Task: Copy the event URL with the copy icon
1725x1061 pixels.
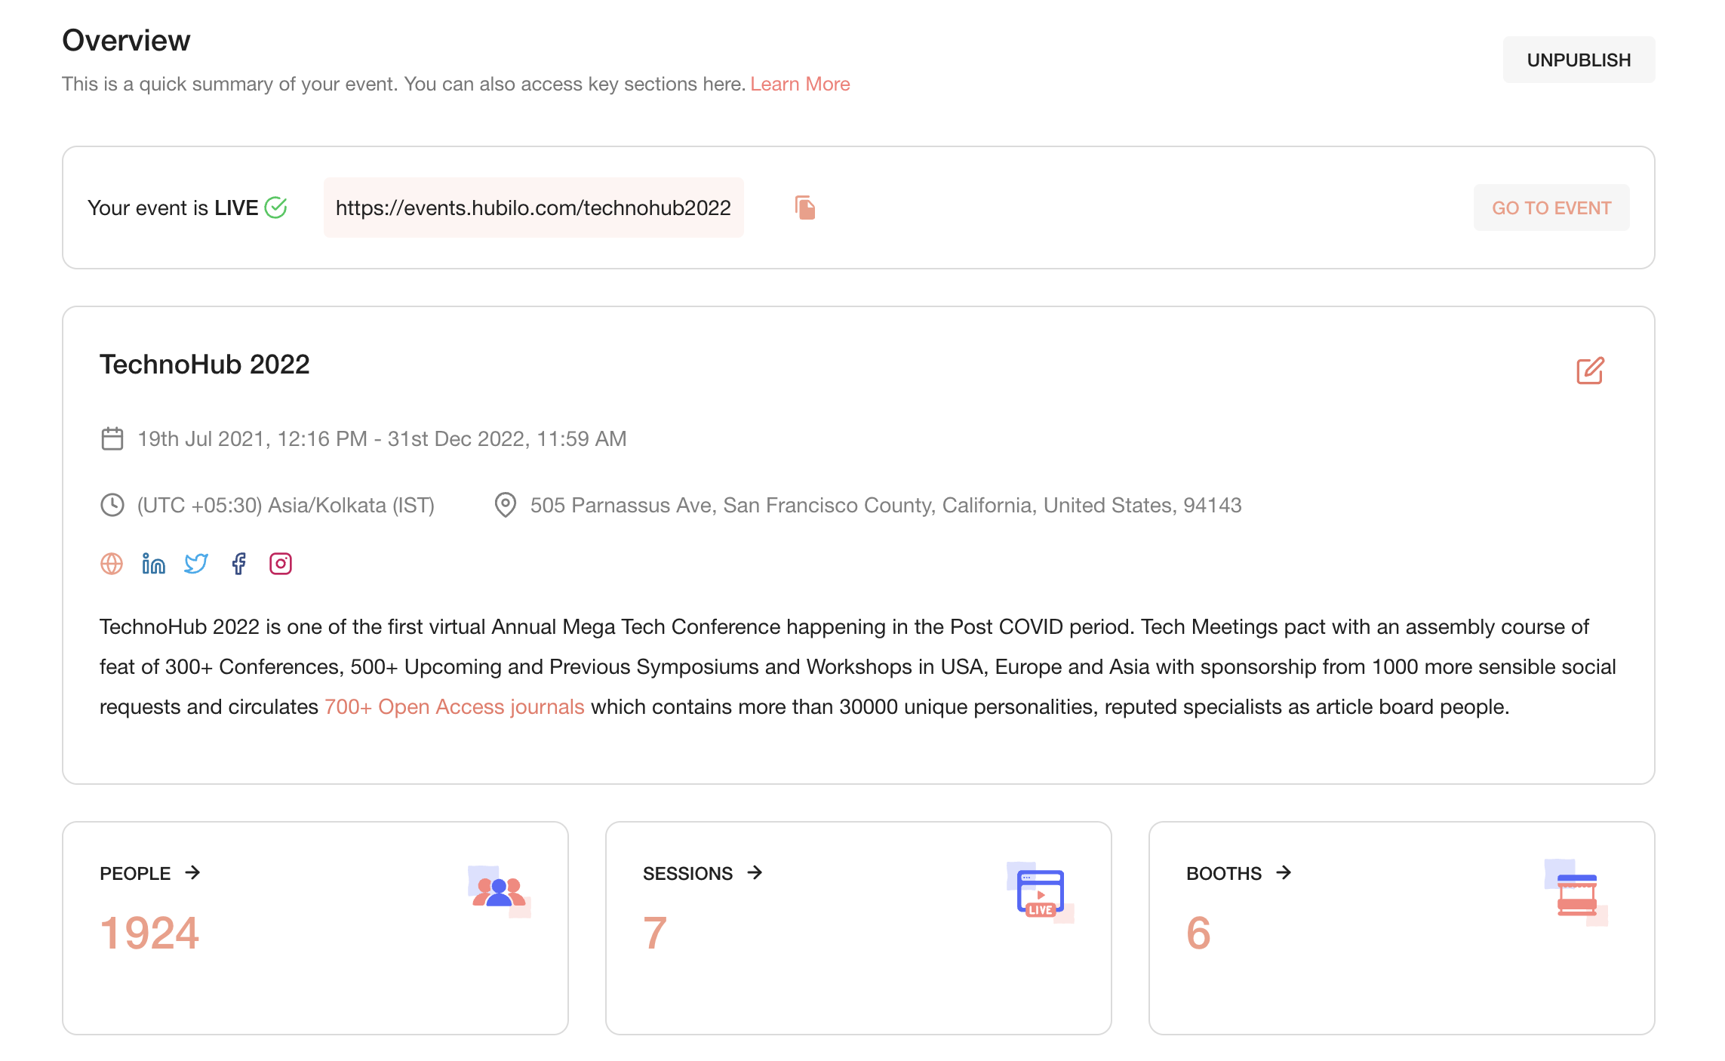Action: click(x=805, y=208)
